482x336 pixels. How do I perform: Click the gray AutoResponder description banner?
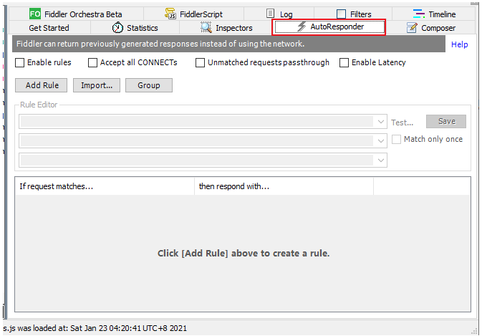tap(228, 44)
